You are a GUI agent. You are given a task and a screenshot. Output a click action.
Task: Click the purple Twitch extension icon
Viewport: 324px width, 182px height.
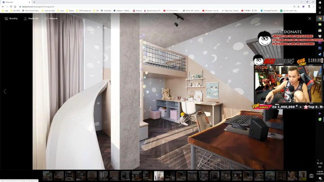tap(303, 6)
